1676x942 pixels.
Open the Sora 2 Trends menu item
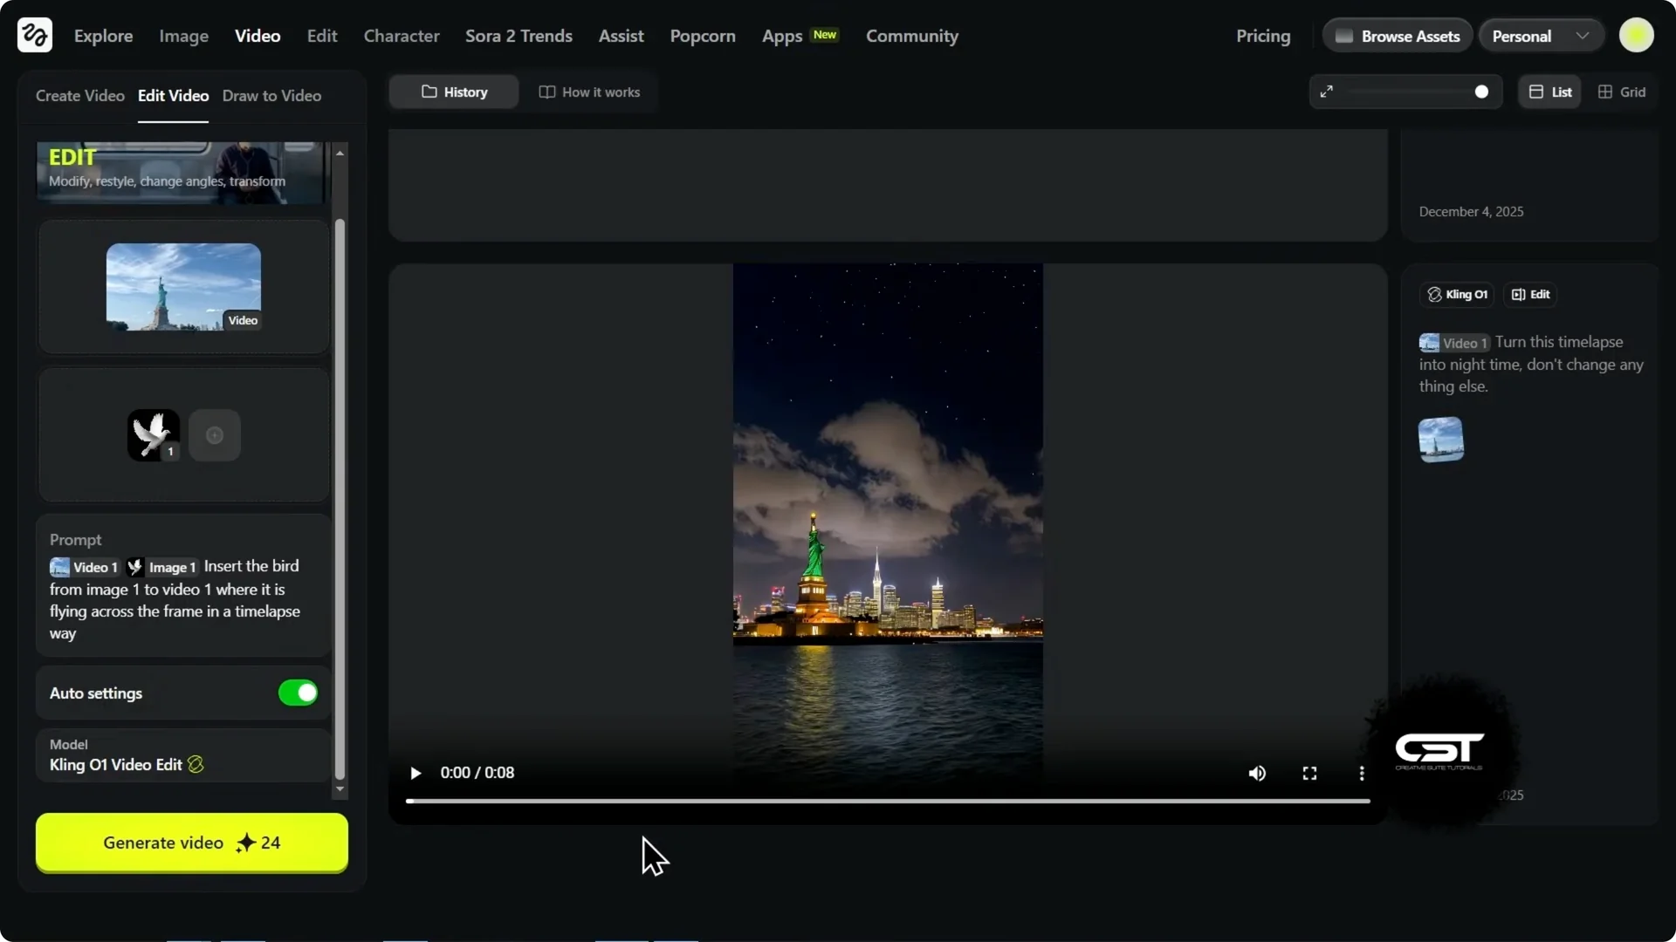pos(519,36)
